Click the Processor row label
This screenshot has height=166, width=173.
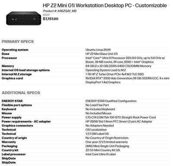click(x=10, y=58)
